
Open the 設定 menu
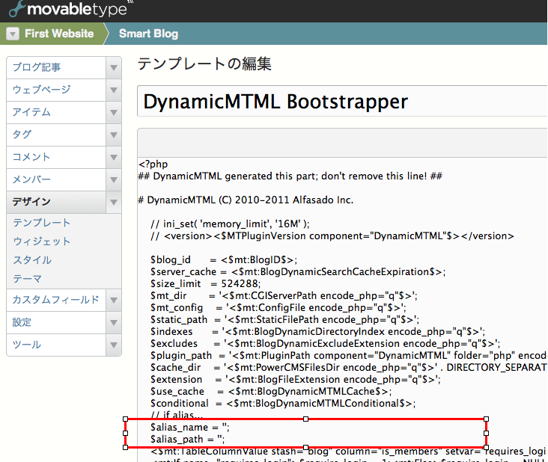[x=56, y=322]
